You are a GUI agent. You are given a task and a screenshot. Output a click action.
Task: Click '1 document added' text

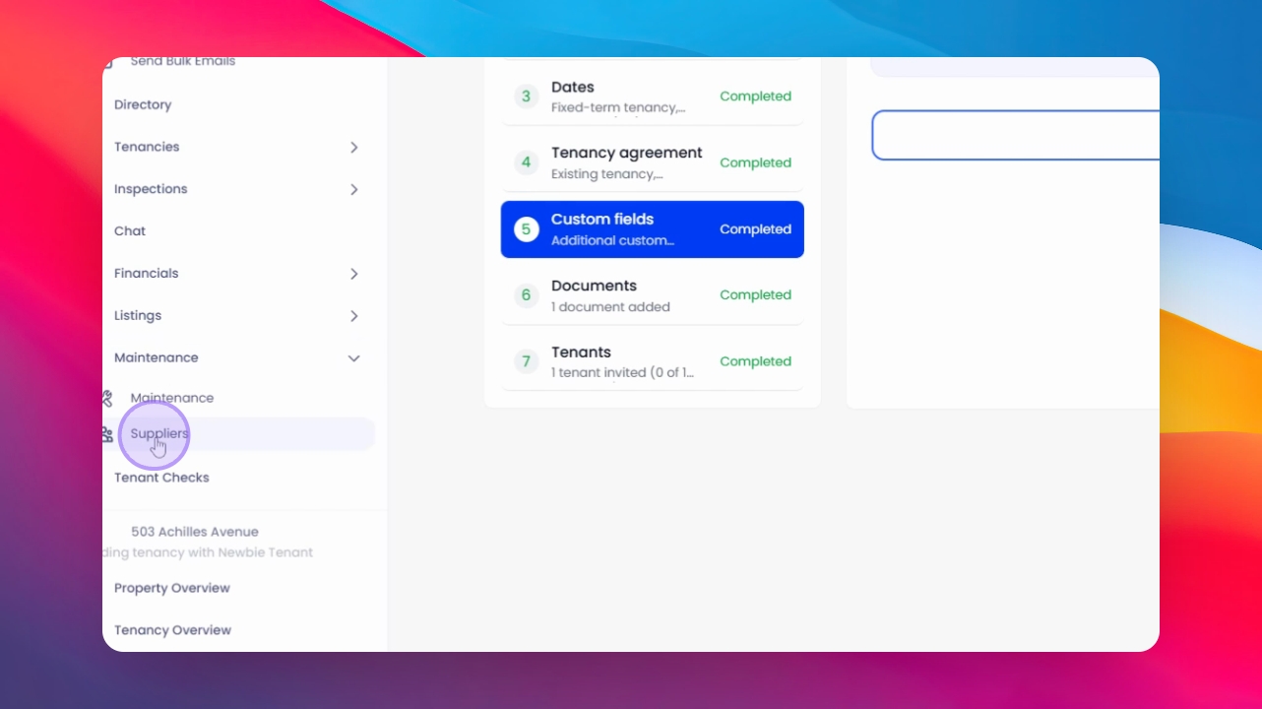(x=610, y=307)
